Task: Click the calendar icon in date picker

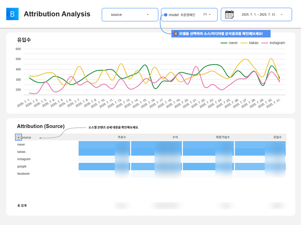Action: point(229,15)
